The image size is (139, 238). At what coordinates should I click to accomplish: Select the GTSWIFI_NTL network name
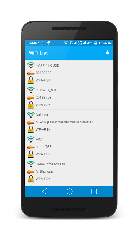[47, 90]
